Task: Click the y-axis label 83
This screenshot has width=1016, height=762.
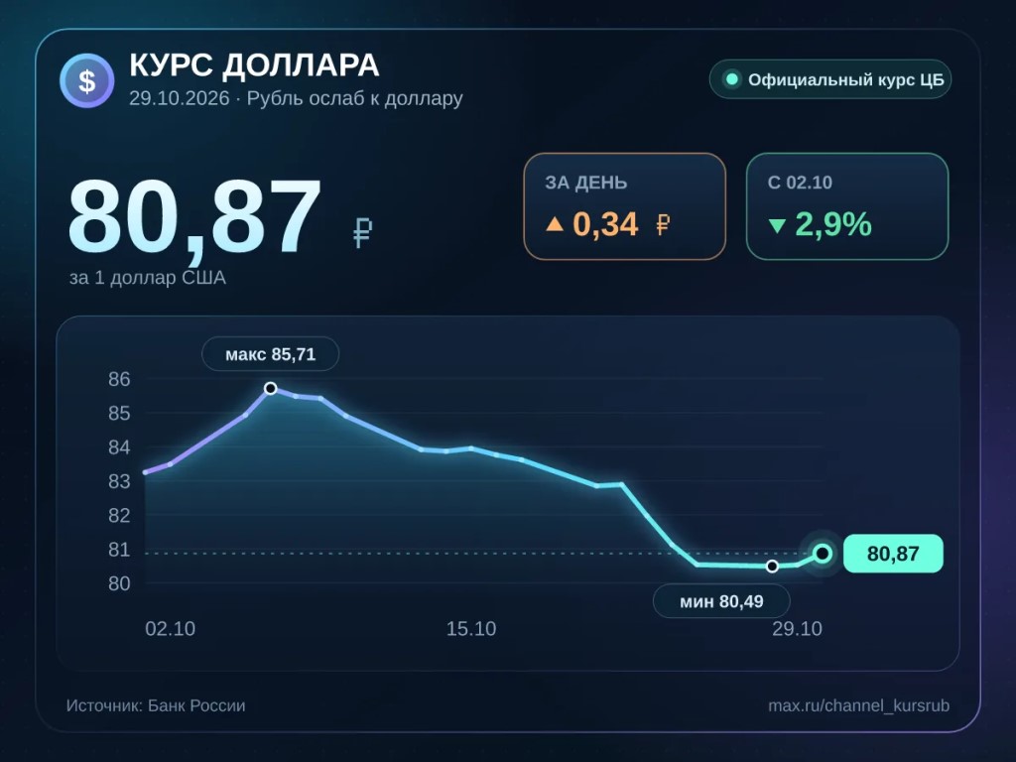Action: [x=119, y=481]
